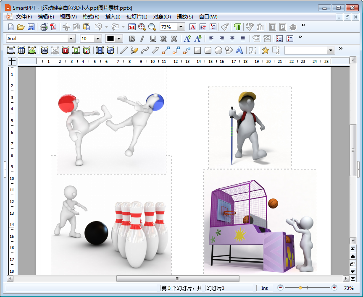Image resolution: width=363 pixels, height=297 pixels.
Task: Open the font color dropdown arrow
Action: (x=119, y=39)
